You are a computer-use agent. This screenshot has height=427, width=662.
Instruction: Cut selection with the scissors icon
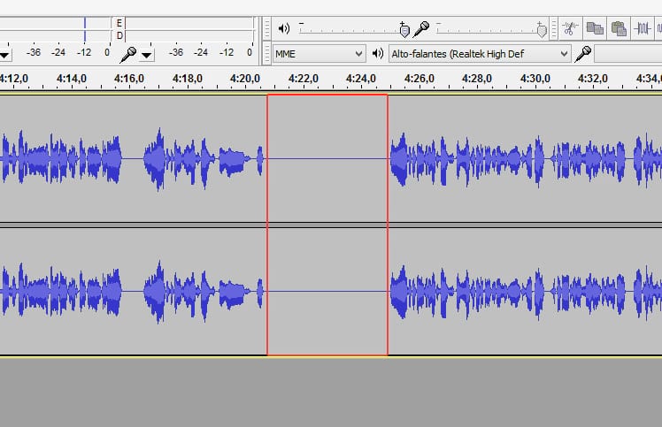pyautogui.click(x=571, y=28)
